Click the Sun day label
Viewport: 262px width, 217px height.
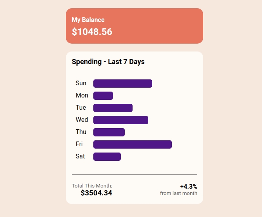click(81, 83)
